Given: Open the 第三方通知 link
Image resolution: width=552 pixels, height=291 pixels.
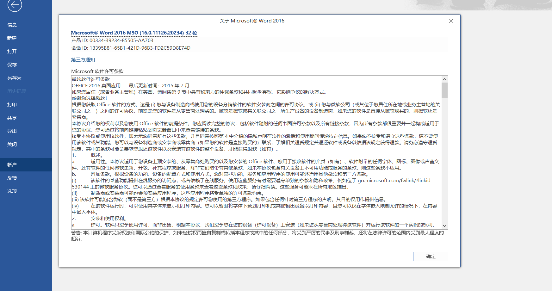Looking at the screenshot, I should pos(83,60).
